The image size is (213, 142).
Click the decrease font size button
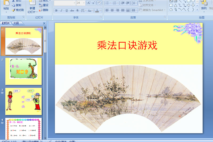(93, 3)
